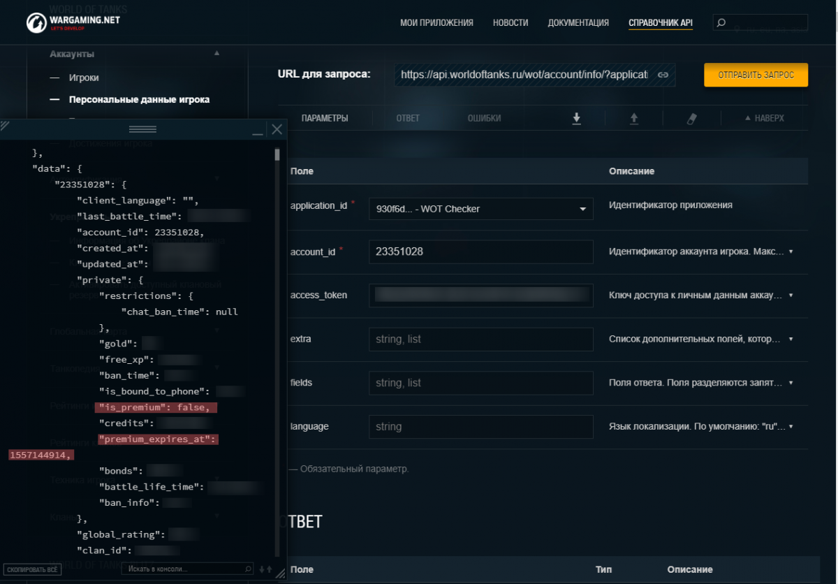Click the console panel drag handle
The width and height of the screenshot is (838, 584).
[142, 129]
